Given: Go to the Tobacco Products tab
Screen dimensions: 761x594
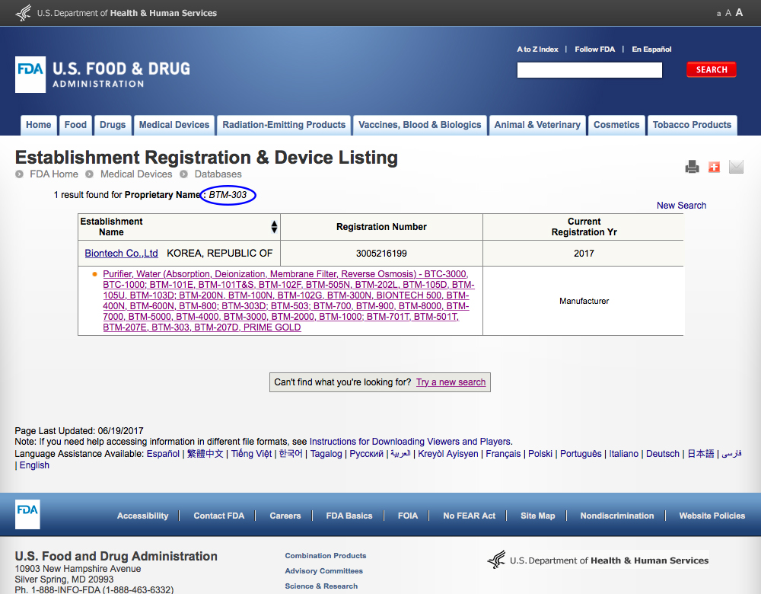Looking at the screenshot, I should pos(692,125).
